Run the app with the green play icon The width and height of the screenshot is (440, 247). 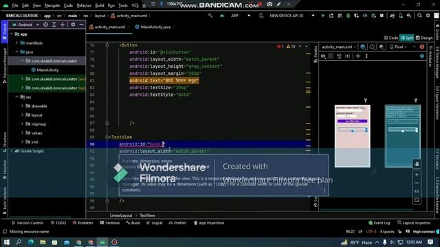323,16
